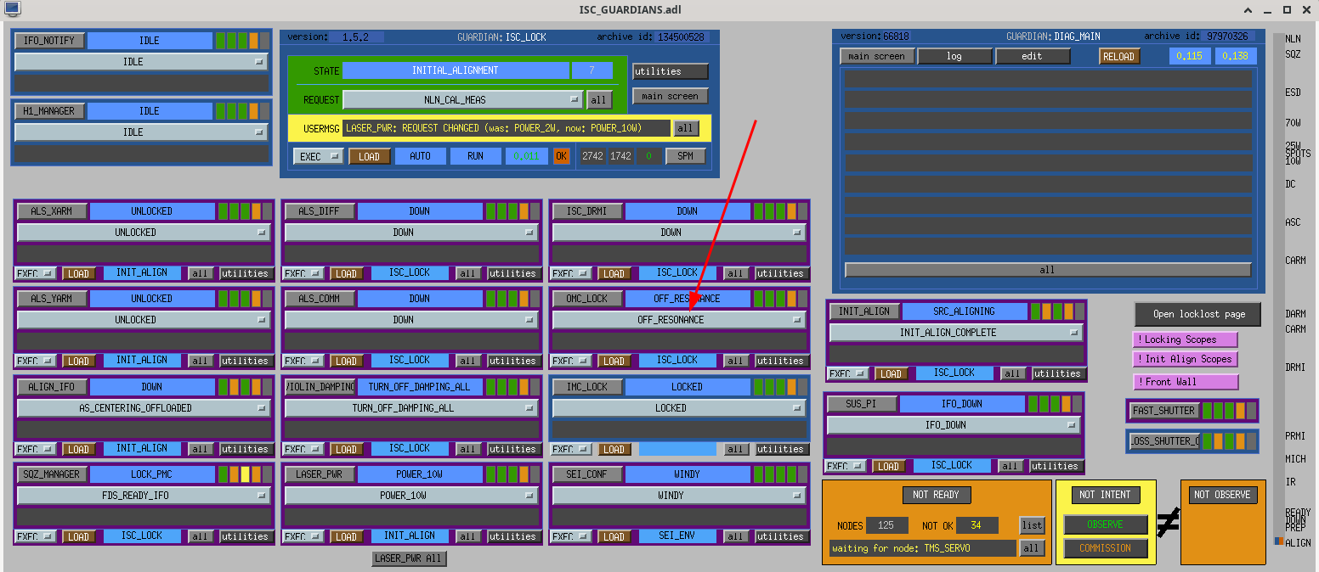Click the orange status indicator in IFO_NOTIFY row
This screenshot has height=572, width=1319.
[x=253, y=41]
